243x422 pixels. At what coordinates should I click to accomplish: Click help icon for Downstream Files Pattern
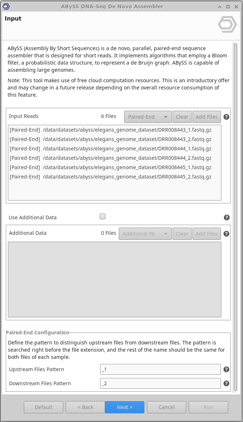click(226, 383)
